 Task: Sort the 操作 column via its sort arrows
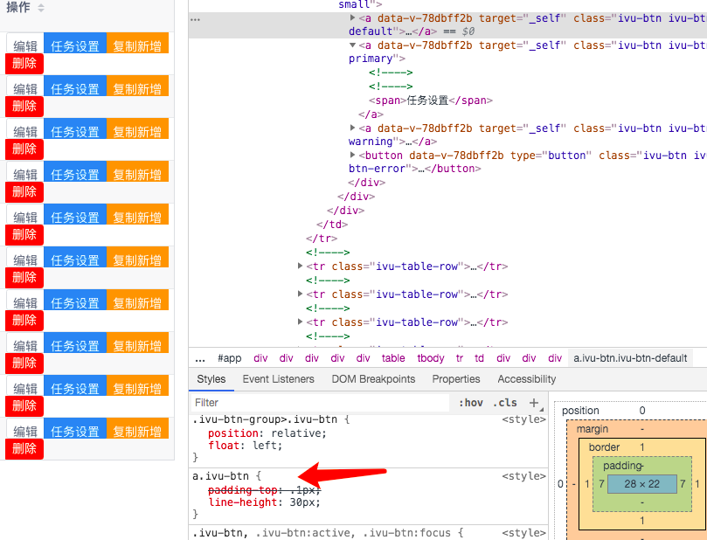(41, 8)
